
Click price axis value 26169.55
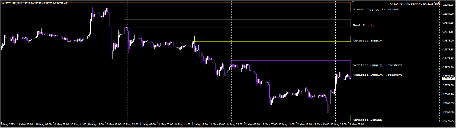click(448, 103)
